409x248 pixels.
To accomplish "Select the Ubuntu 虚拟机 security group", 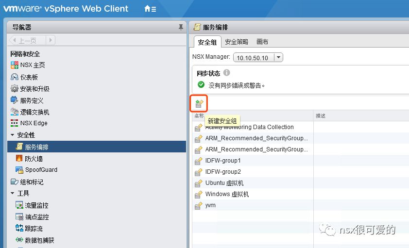I will tap(301, 183).
